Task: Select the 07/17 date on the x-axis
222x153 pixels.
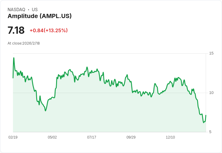Action: click(92, 137)
